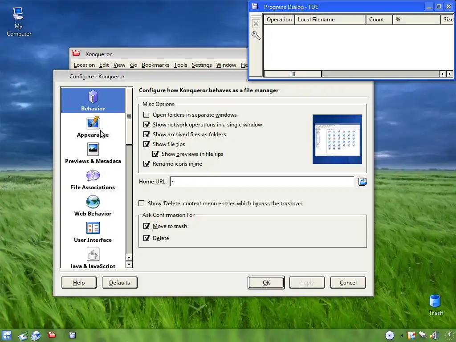Open the Java & JavaScript section
The width and height of the screenshot is (456, 342).
pyautogui.click(x=93, y=258)
